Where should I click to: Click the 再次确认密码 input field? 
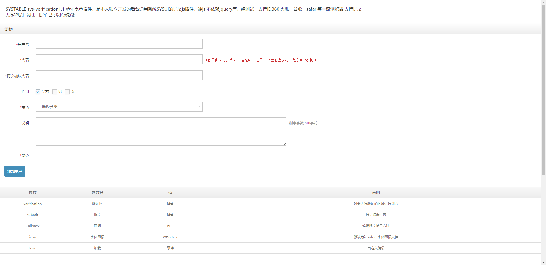click(119, 75)
